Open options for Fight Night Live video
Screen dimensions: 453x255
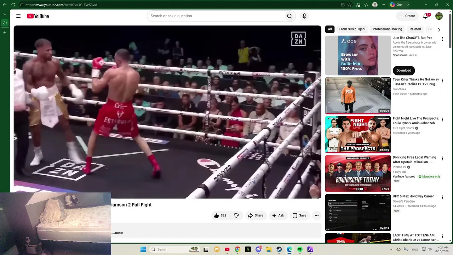click(442, 119)
